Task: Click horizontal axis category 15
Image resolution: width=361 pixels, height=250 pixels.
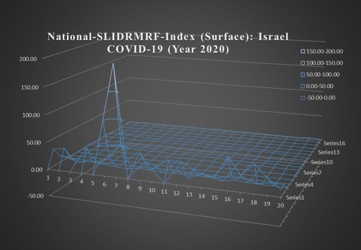Action: point(214,197)
